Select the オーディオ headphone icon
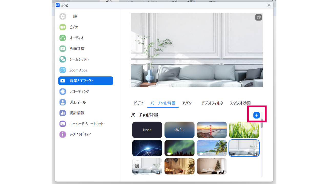 tap(63, 38)
